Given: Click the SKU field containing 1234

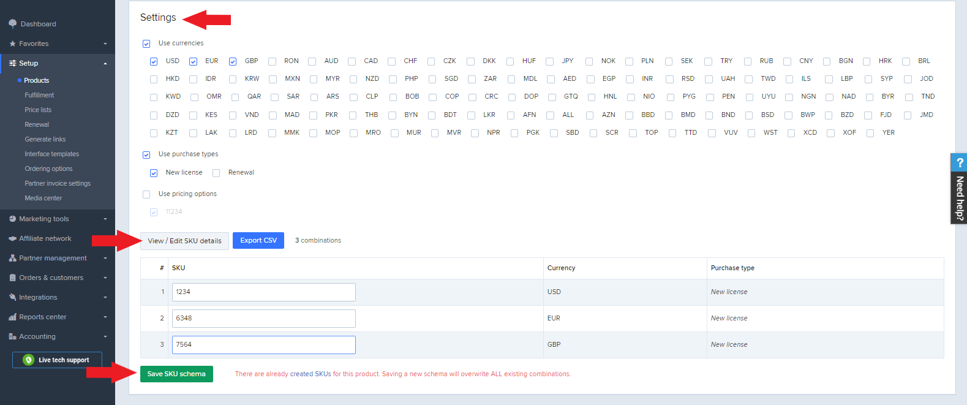Looking at the screenshot, I should 264,292.
